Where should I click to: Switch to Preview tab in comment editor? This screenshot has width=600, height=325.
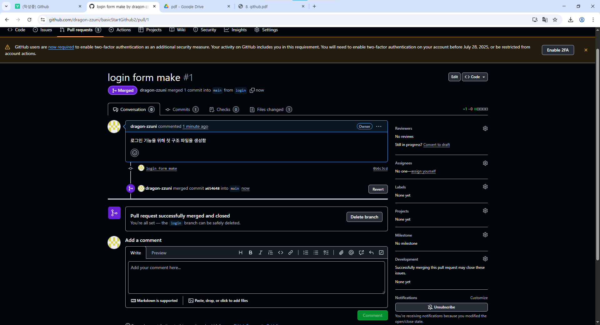pyautogui.click(x=159, y=253)
